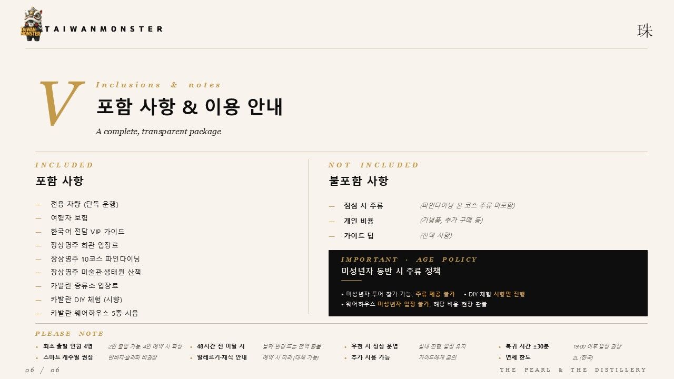Screen dimensions: 674x379
Task: Select the 한국어 전담 VIP 가이드 item
Action: [x=87, y=232]
